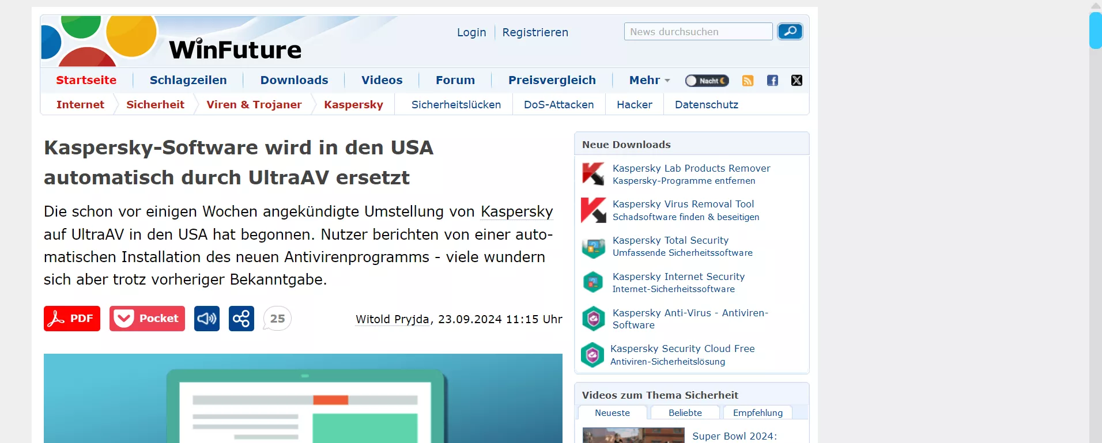Click the Kaspersky link in article intro
1102x443 pixels.
pos(517,211)
